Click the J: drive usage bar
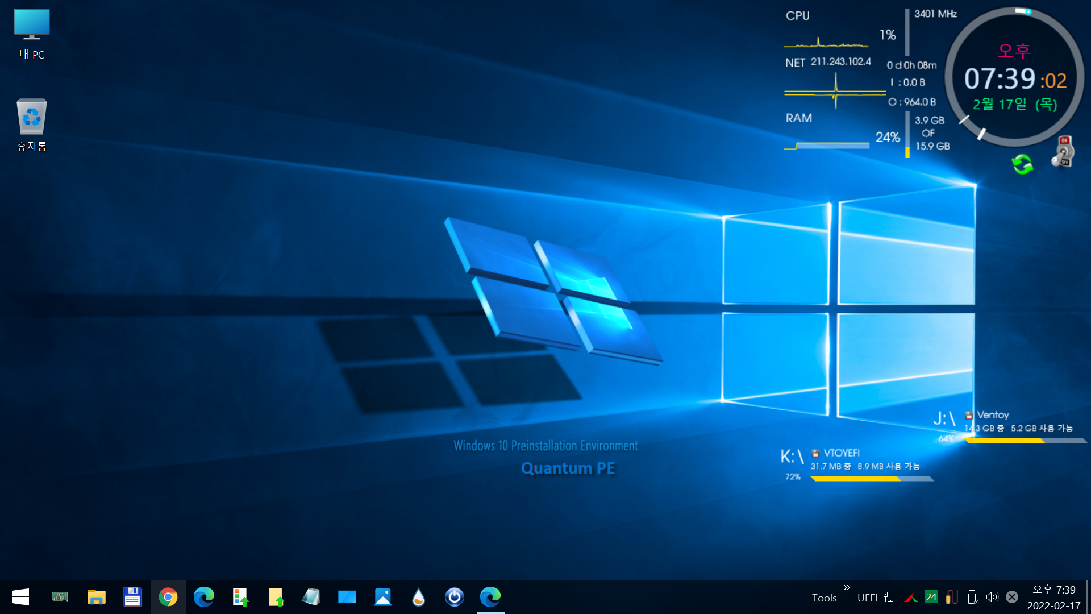Screen dimensions: 1091x614 [1026, 441]
